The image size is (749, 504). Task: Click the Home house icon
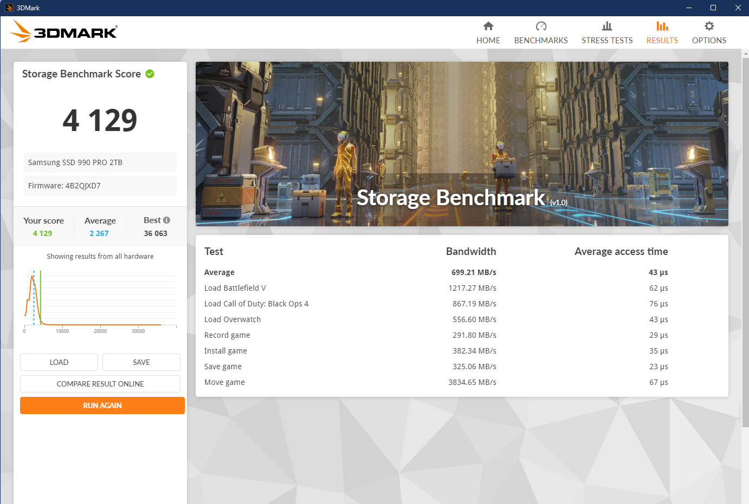(488, 26)
